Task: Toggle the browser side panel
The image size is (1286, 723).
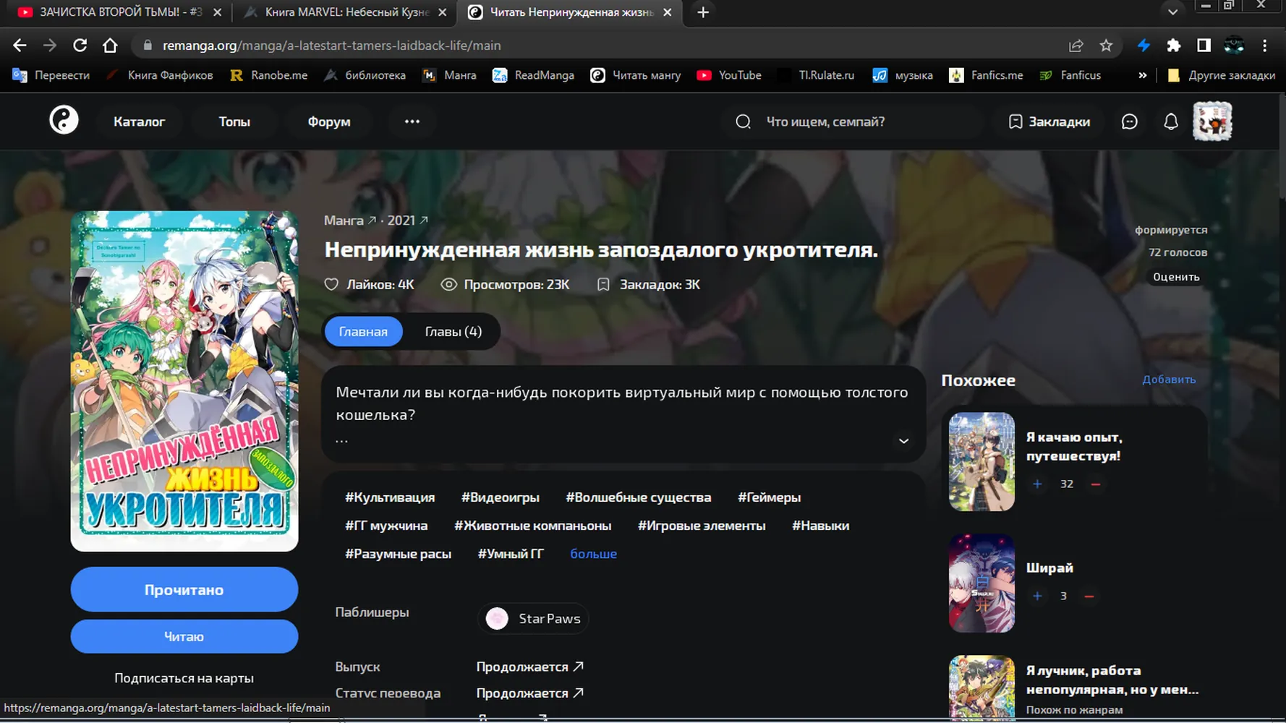Action: click(1204, 45)
